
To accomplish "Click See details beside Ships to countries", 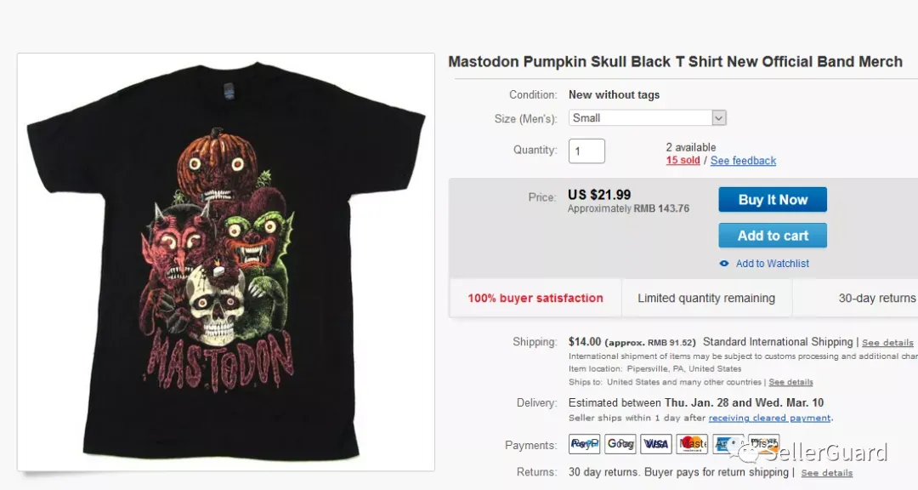I will click(790, 382).
